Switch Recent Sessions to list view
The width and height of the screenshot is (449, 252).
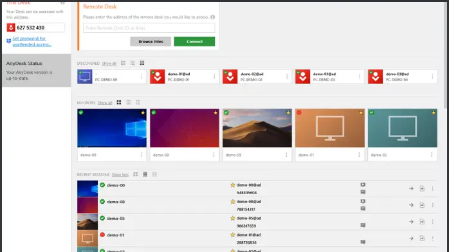pyautogui.click(x=145, y=174)
